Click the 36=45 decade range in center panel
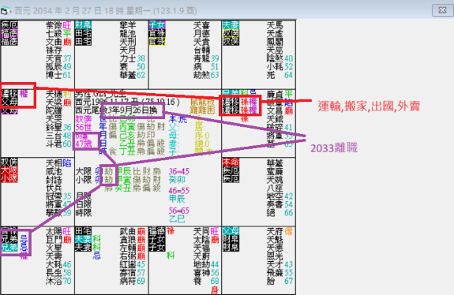The height and width of the screenshot is (295, 454). (x=179, y=171)
